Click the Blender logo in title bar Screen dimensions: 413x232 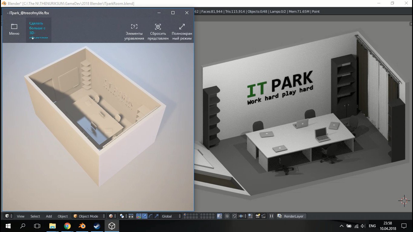click(x=4, y=3)
